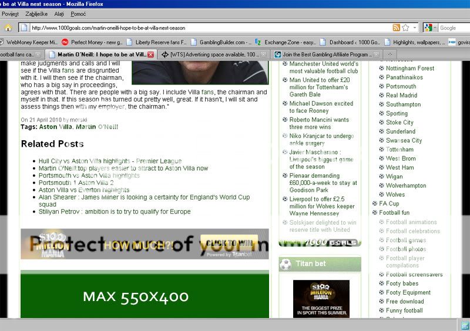470x331 pixels.
Task: Open Roberto Mancini wants three more wins
Action: click(319, 123)
